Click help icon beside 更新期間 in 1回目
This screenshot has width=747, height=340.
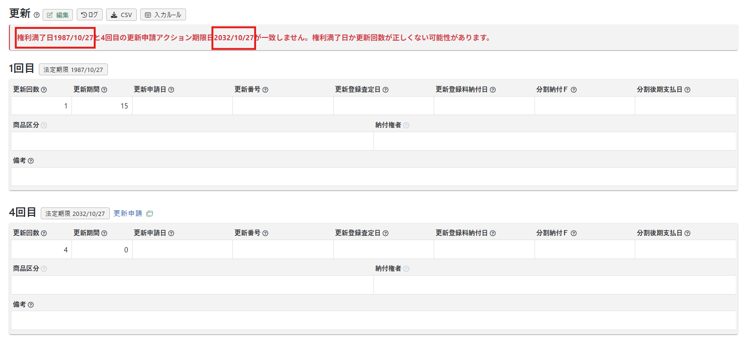pyautogui.click(x=104, y=90)
